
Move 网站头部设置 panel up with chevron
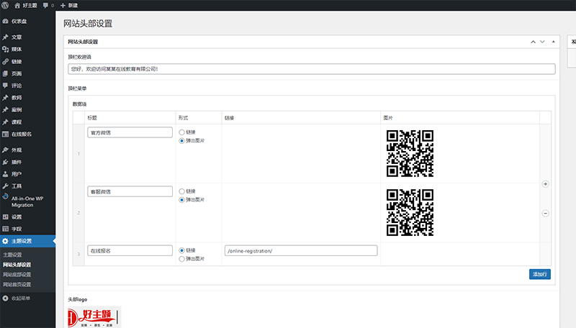coord(533,42)
